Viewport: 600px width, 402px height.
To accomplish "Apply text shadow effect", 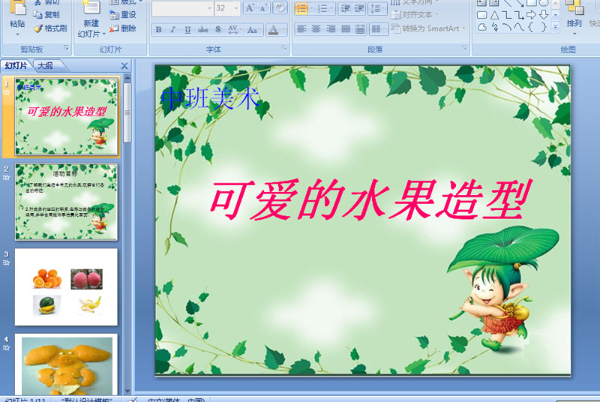I will [x=218, y=30].
